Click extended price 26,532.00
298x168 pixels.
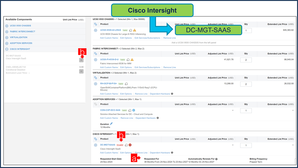point(289,83)
